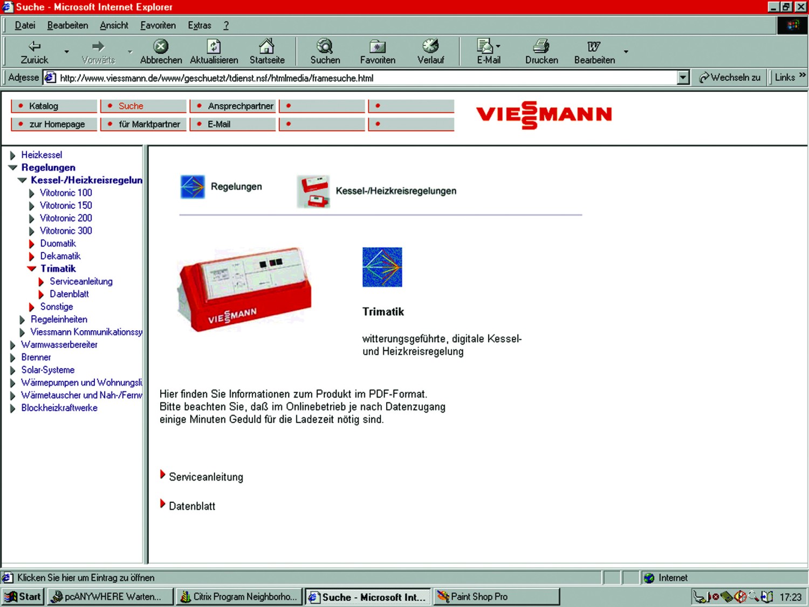Open the address bar dropdown arrow
Image resolution: width=809 pixels, height=607 pixels.
pyautogui.click(x=683, y=78)
